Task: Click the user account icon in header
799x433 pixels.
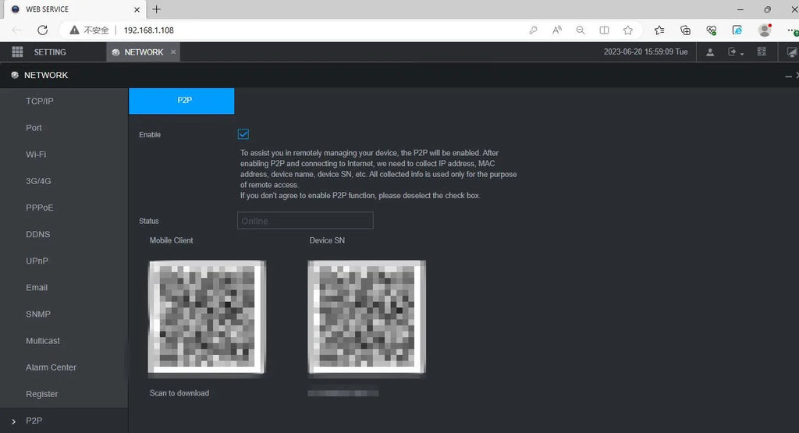Action: (710, 52)
